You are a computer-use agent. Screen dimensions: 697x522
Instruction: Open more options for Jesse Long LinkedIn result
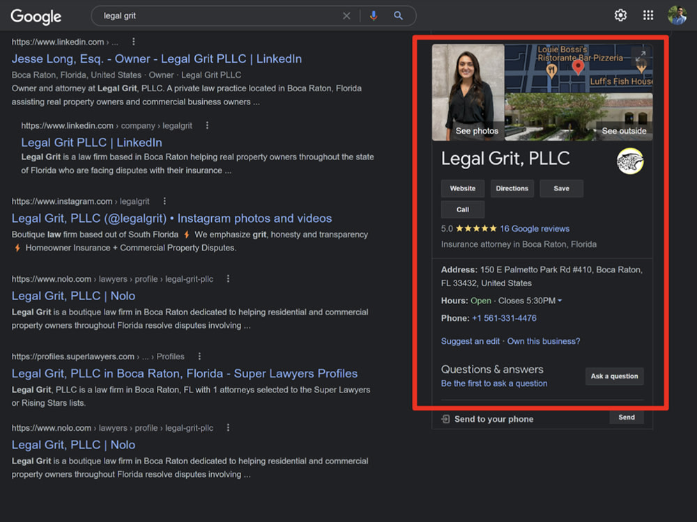coord(133,41)
